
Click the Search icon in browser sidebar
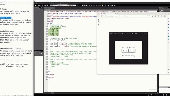168,19
